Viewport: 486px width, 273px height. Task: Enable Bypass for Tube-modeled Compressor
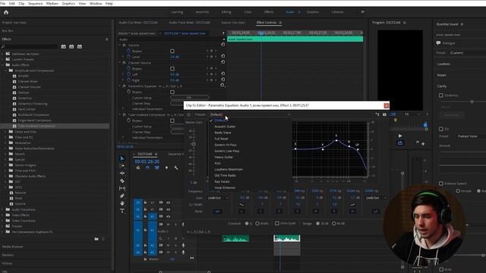(x=172, y=121)
